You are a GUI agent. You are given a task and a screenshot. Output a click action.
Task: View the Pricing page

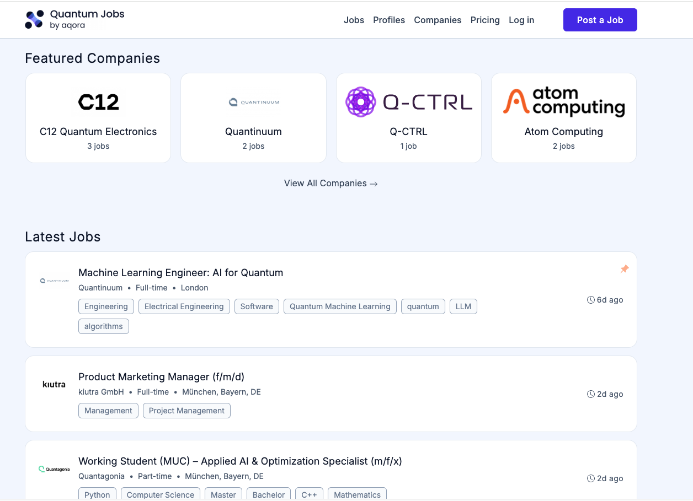click(x=485, y=20)
